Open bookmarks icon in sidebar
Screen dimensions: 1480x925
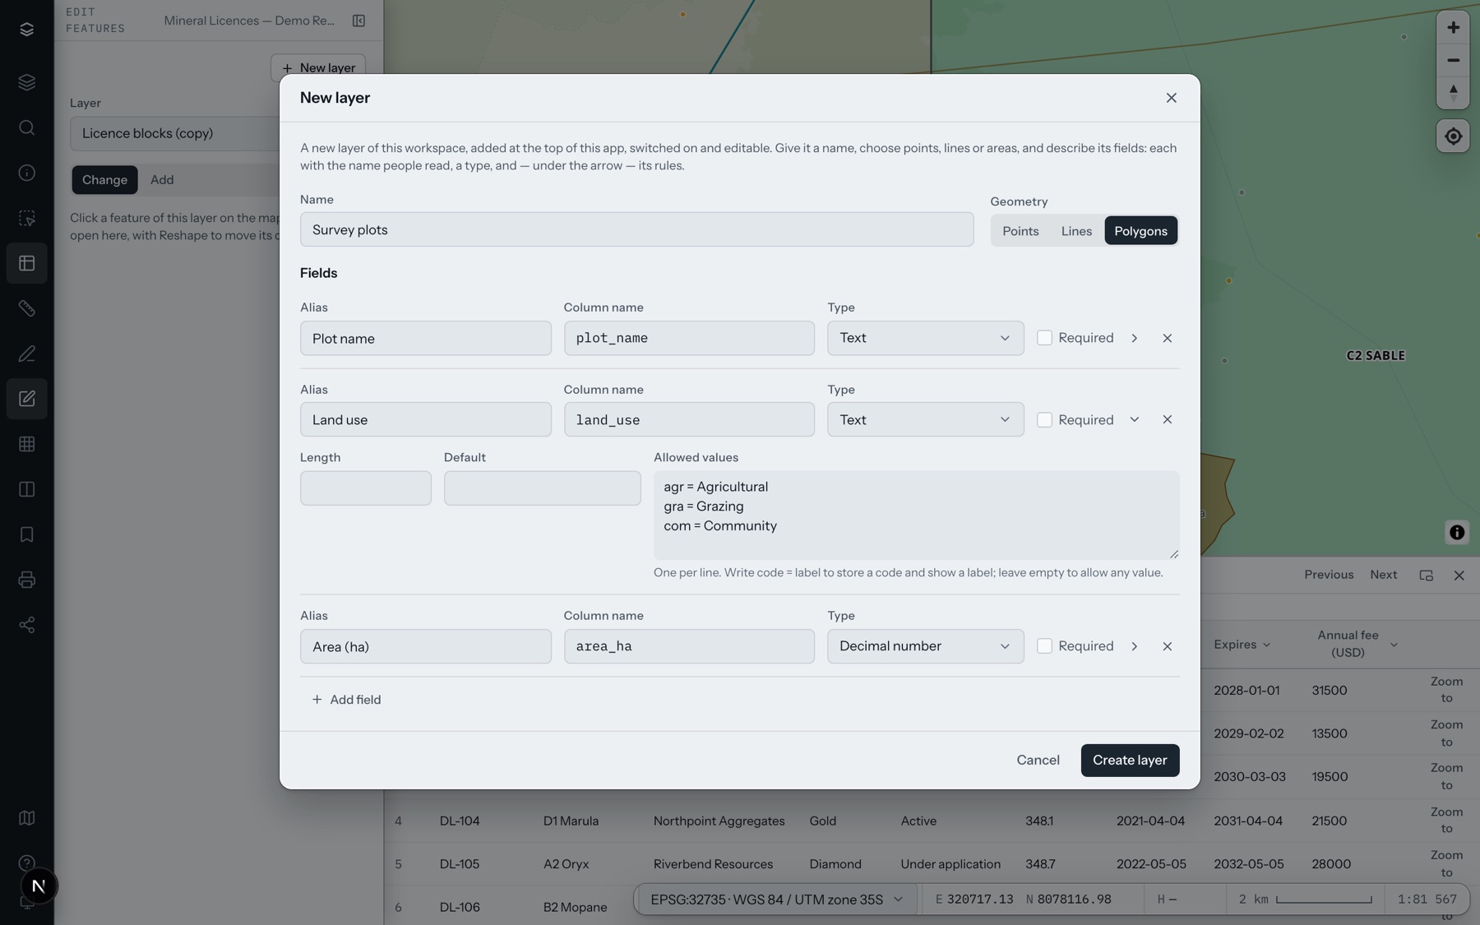pos(26,534)
